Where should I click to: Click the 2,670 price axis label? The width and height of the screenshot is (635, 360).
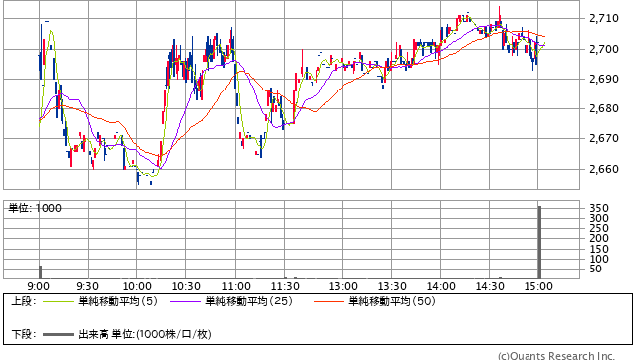pos(604,139)
